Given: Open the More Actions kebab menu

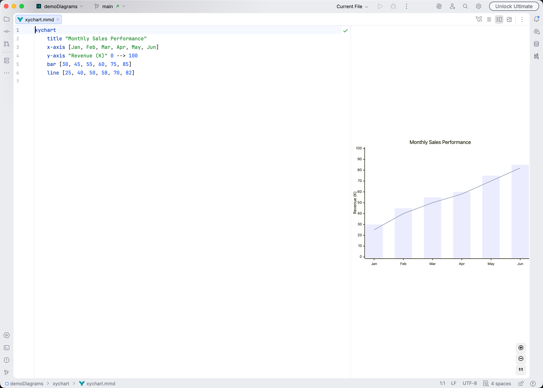Looking at the screenshot, I should [x=522, y=19].
